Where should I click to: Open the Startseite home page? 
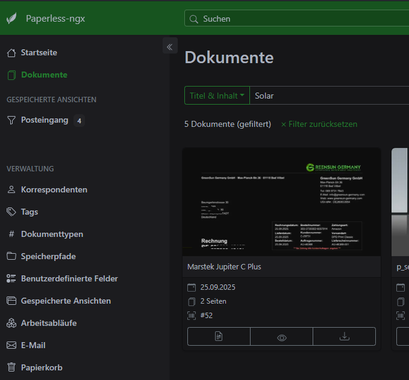click(x=39, y=53)
